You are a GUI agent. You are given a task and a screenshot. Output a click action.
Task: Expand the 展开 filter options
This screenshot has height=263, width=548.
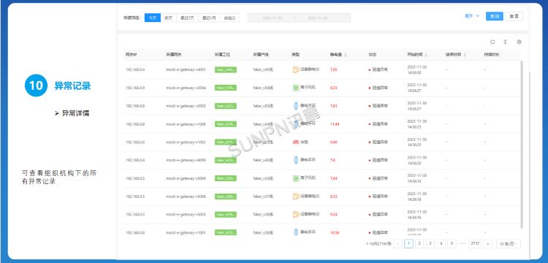[471, 16]
